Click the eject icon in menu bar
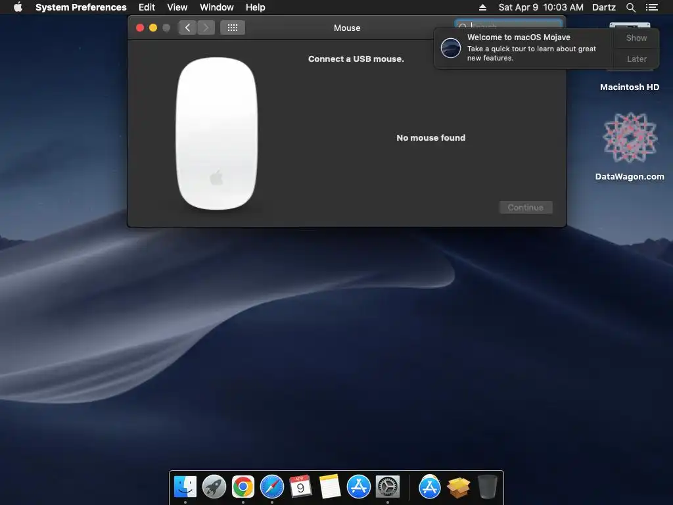This screenshot has width=673, height=505. click(482, 7)
